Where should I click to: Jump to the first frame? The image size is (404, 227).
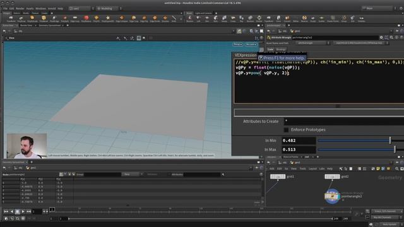[x=6, y=211]
